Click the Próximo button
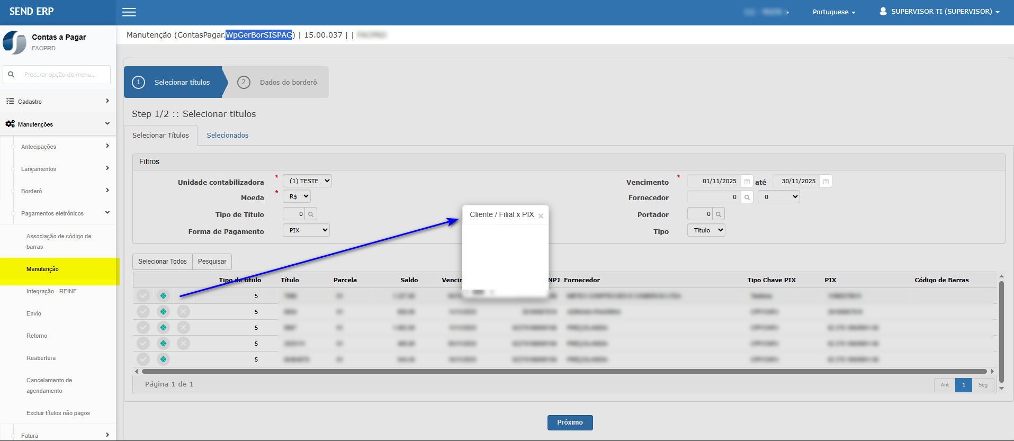The width and height of the screenshot is (1014, 441). [570, 422]
